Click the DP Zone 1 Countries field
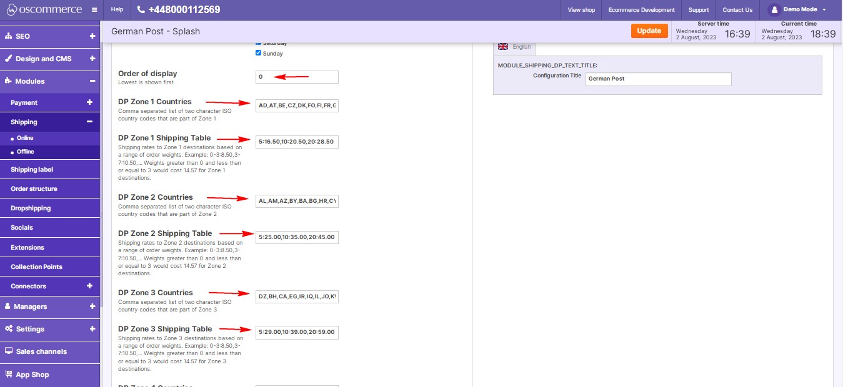The height and width of the screenshot is (387, 843). [x=297, y=105]
